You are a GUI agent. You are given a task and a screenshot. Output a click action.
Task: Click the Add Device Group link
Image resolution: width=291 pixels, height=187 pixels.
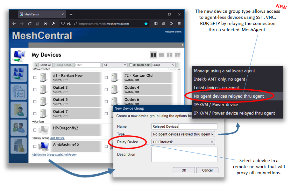[43, 154]
